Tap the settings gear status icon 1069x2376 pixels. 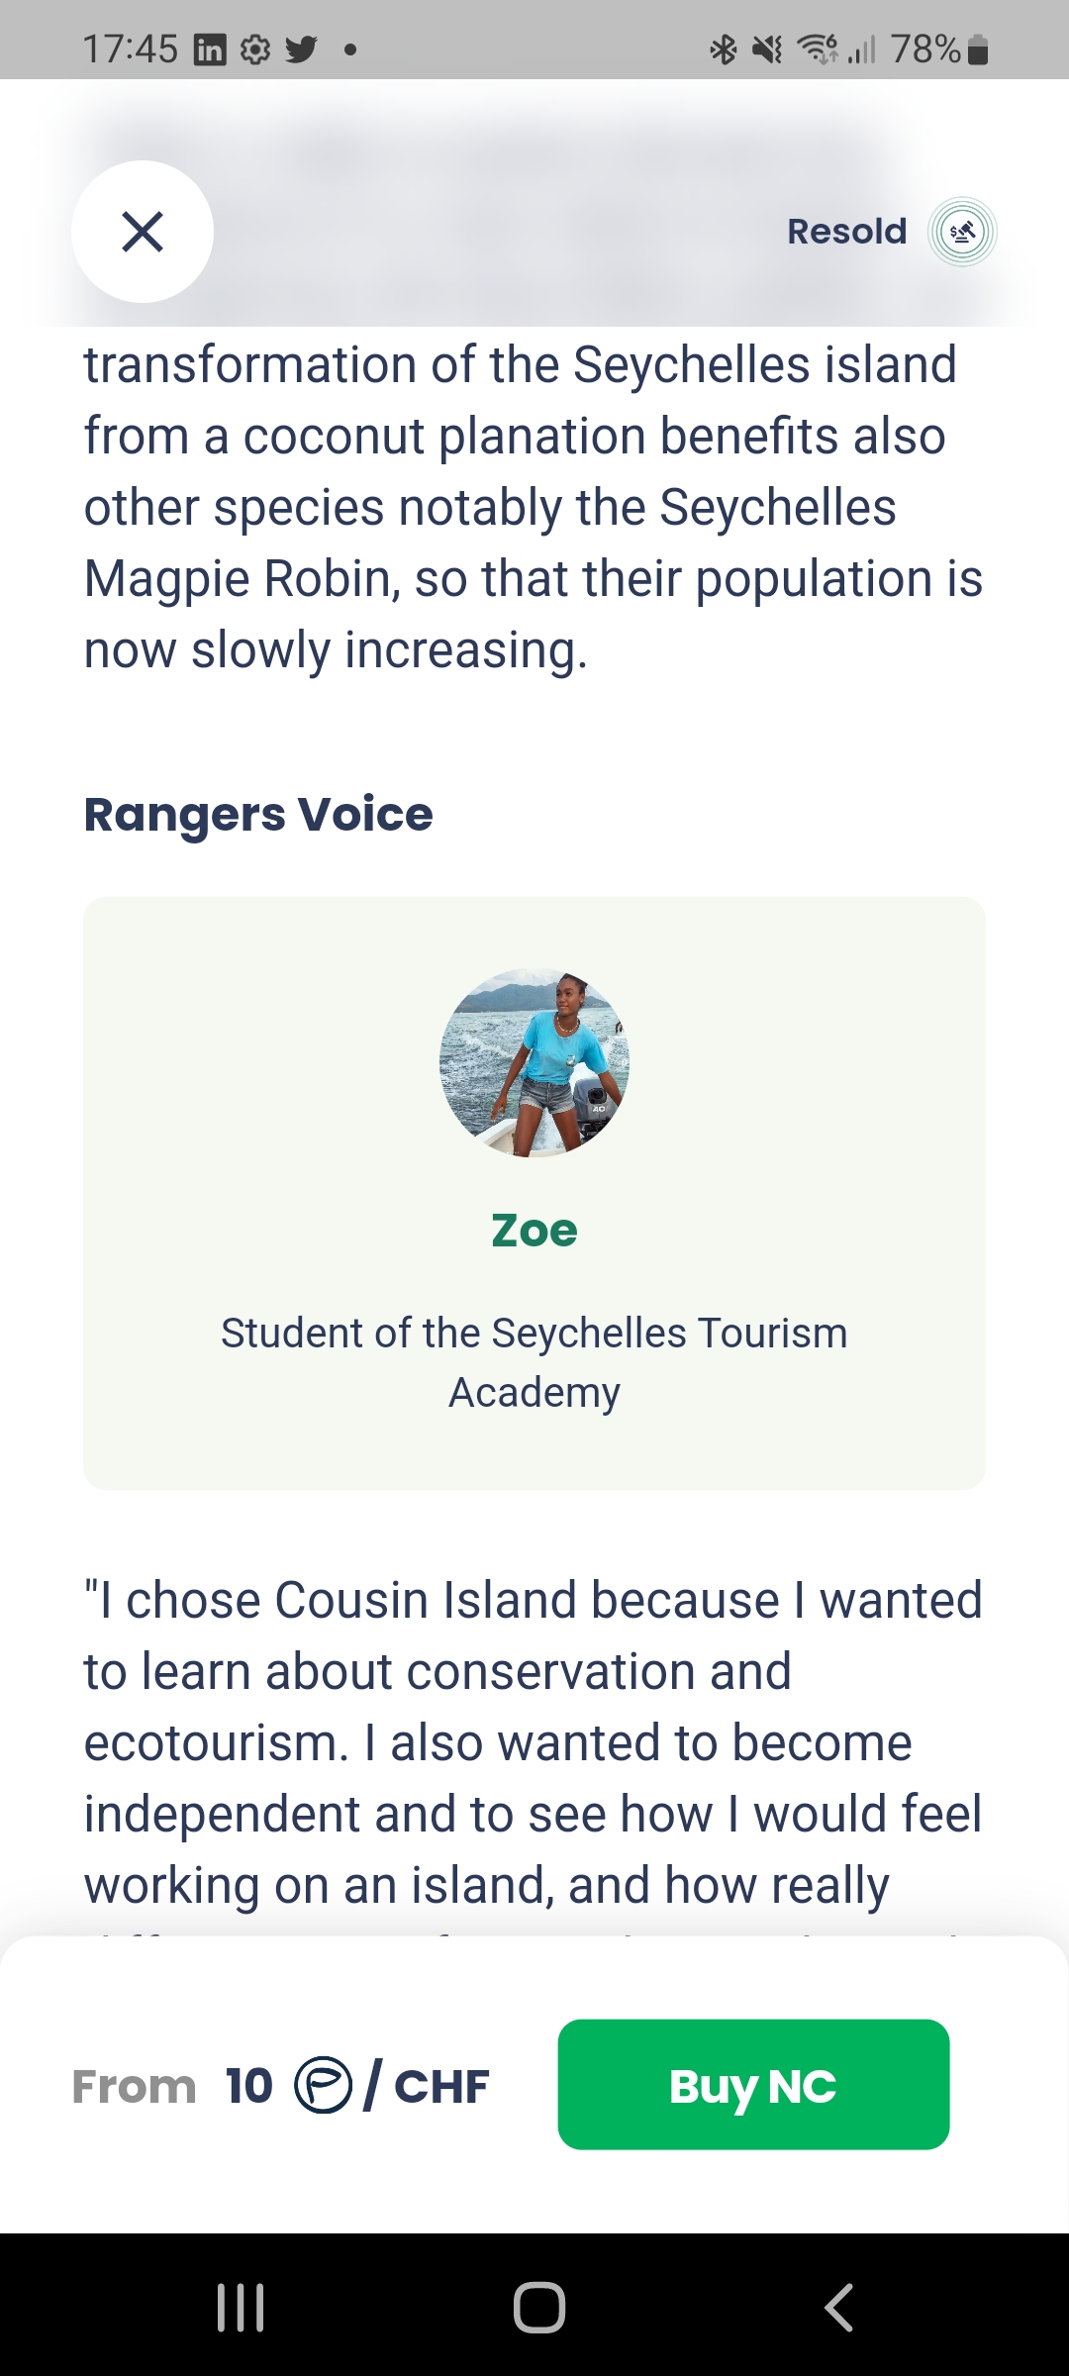[x=255, y=49]
